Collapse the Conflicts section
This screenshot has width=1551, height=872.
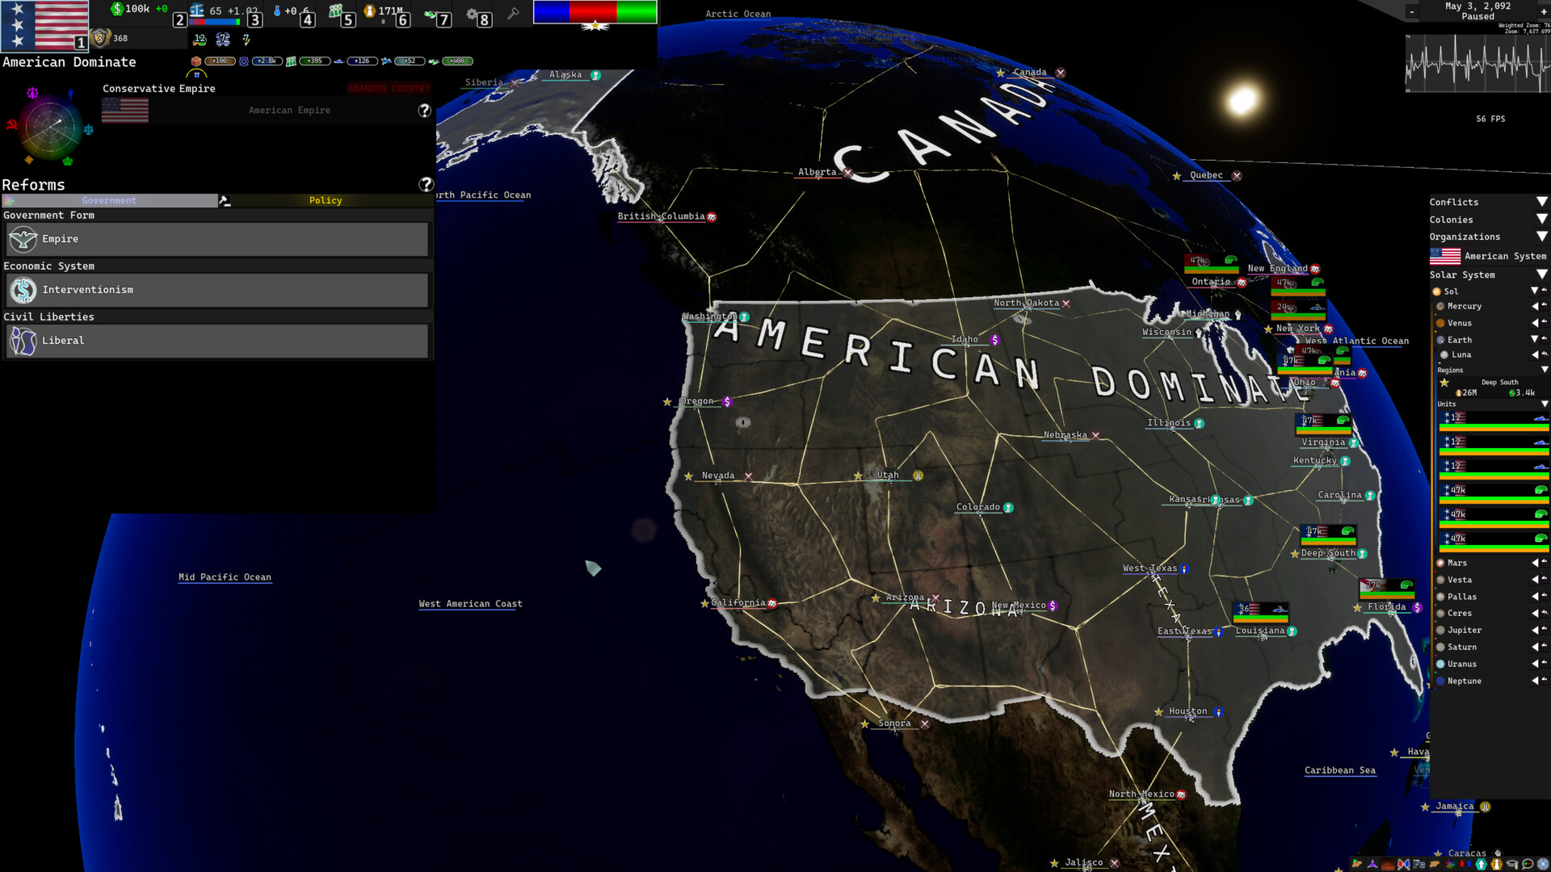[x=1541, y=202]
